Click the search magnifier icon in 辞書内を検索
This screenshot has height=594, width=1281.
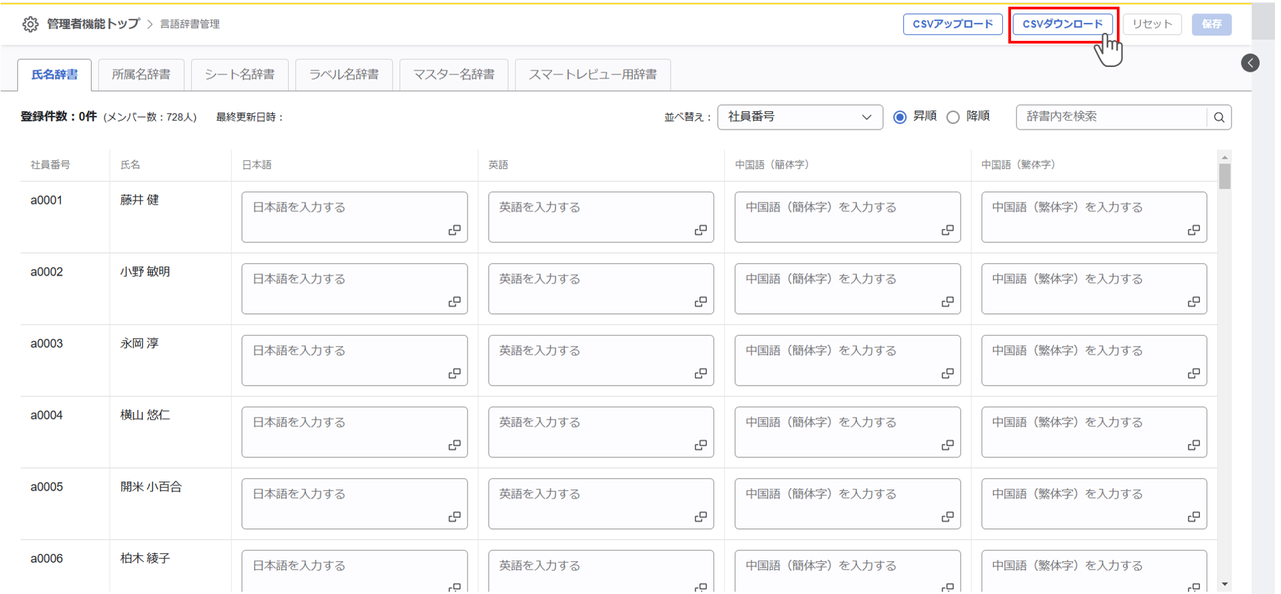(x=1219, y=117)
